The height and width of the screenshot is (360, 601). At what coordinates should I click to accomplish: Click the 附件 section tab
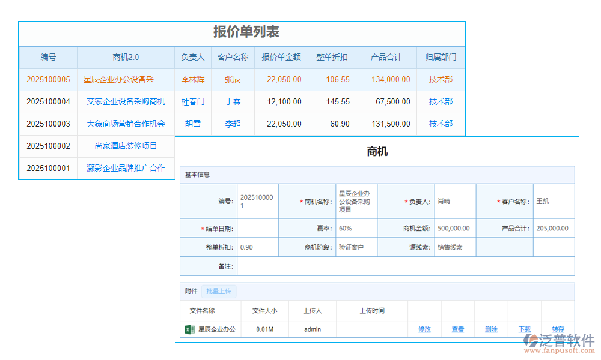tap(191, 290)
